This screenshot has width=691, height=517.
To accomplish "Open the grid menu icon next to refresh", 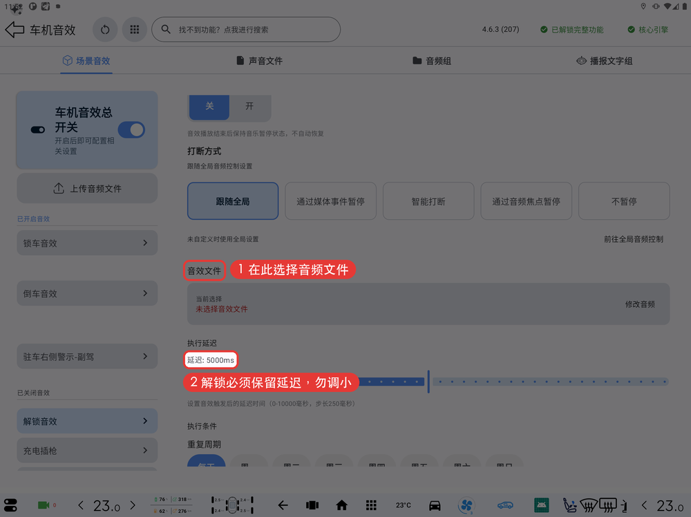I will 135,30.
